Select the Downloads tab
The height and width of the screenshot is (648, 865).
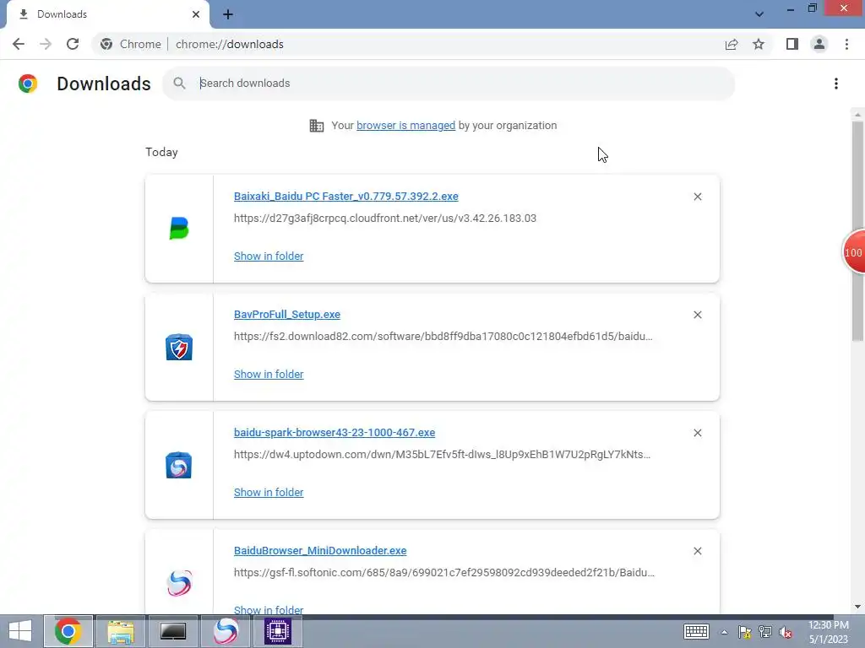pyautogui.click(x=109, y=14)
